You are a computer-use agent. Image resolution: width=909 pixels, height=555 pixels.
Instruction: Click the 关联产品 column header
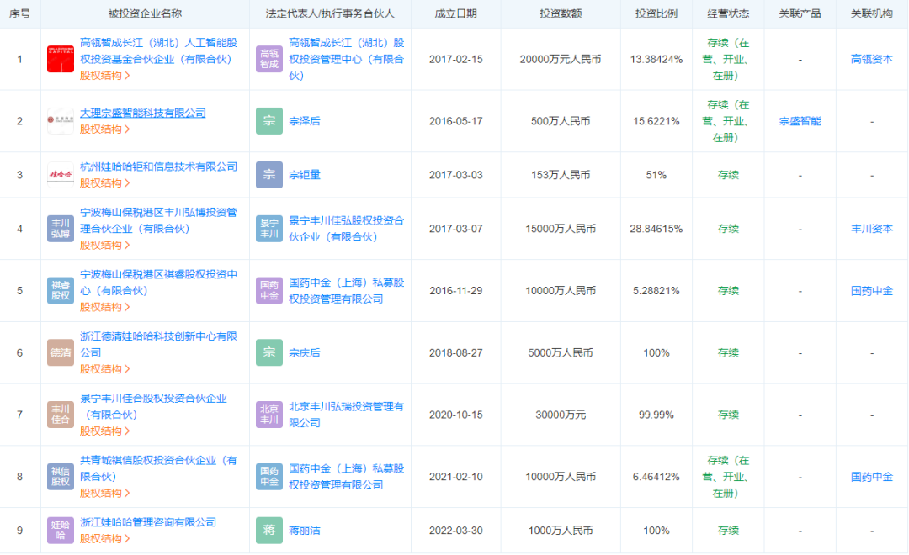[800, 13]
